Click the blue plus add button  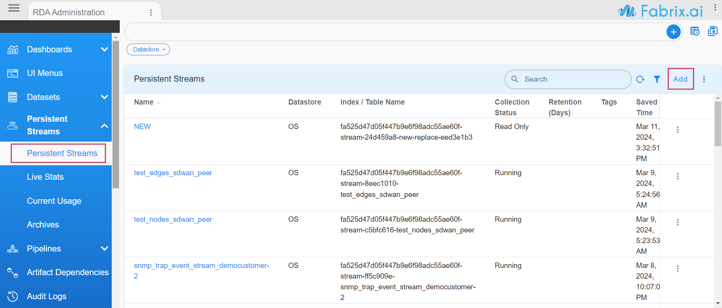click(673, 32)
